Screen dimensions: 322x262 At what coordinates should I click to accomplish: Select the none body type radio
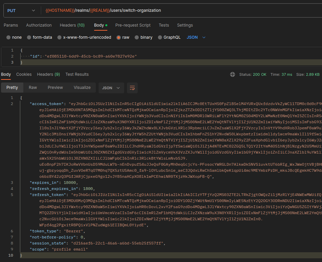9,37
